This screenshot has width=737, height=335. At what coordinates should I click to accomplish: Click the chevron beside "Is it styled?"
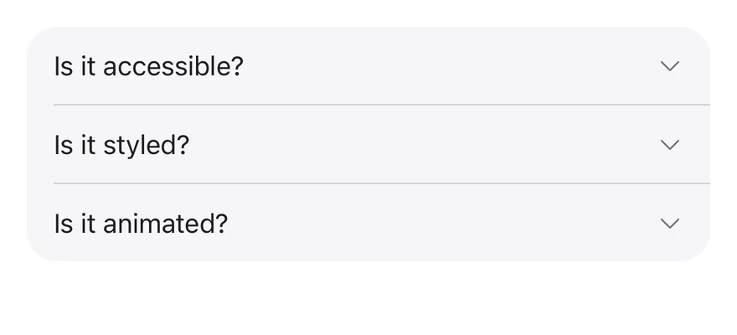pos(670,145)
